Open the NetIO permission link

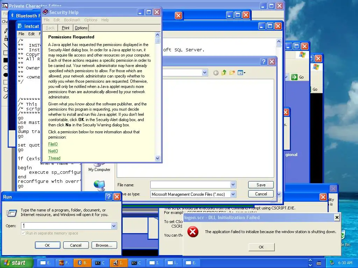[x=53, y=151]
